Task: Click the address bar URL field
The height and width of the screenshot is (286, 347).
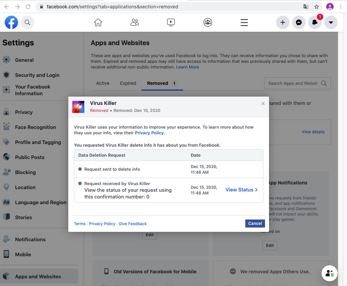Action: point(168,7)
